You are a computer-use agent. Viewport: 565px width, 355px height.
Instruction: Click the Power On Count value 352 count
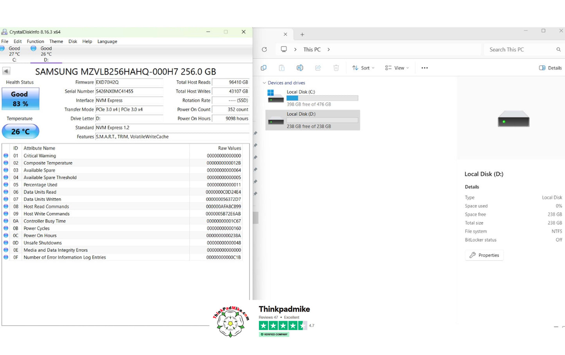[x=231, y=109]
